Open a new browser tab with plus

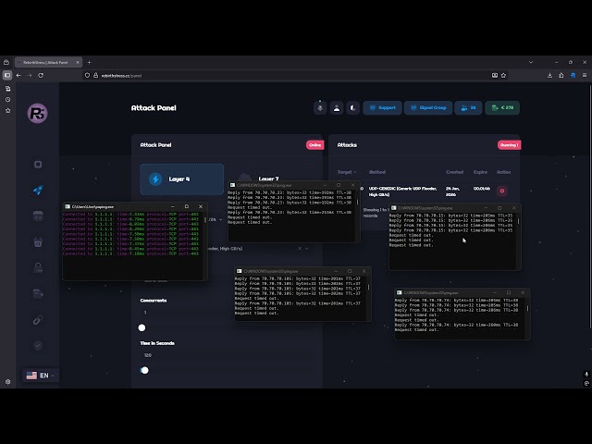[x=89, y=62]
